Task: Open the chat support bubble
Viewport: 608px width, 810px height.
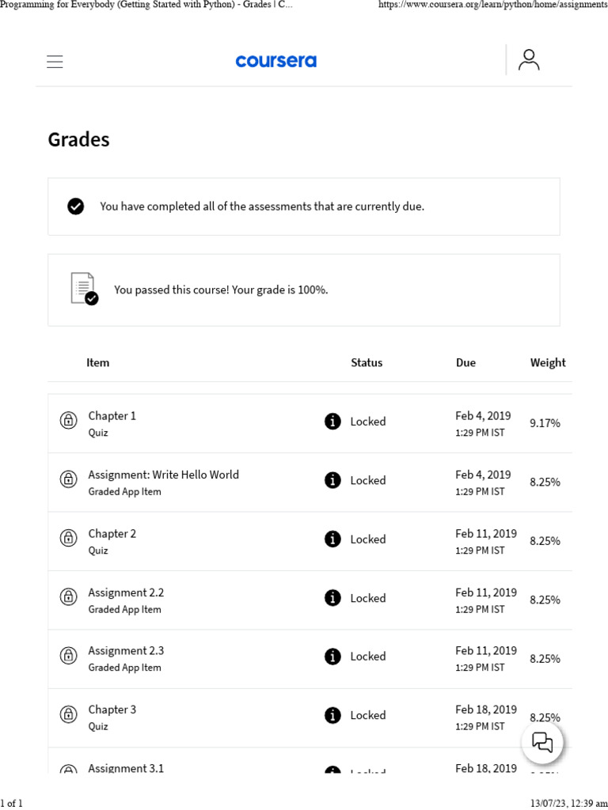Action: [x=542, y=742]
